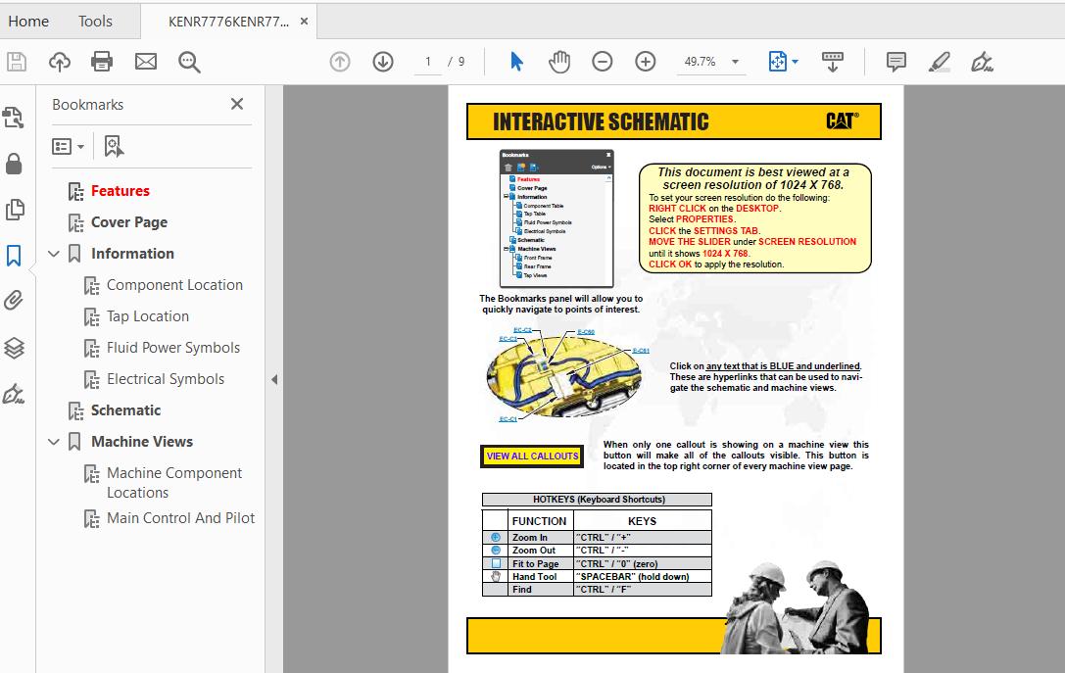Image resolution: width=1065 pixels, height=673 pixels.
Task: Collapse the navigation pane with the divider arrow
Action: pos(275,379)
